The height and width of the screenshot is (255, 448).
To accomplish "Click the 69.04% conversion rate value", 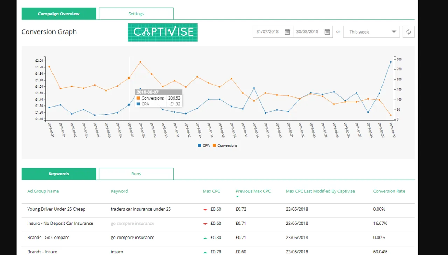I will click(380, 252).
